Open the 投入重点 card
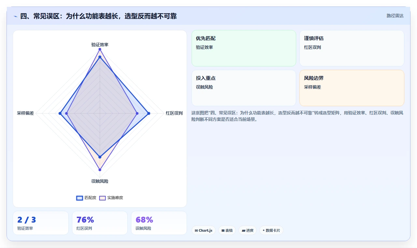The height and width of the screenshot is (248, 417). point(244,88)
